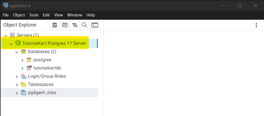Open the three-dot options menu
264x116 pixels.
(x=256, y=25)
